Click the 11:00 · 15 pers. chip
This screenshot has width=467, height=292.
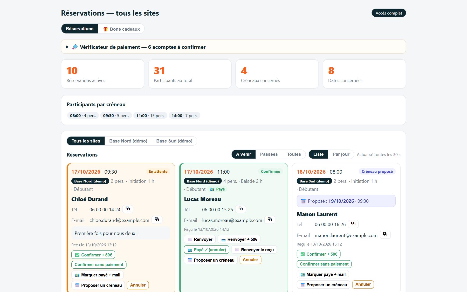[150, 116]
